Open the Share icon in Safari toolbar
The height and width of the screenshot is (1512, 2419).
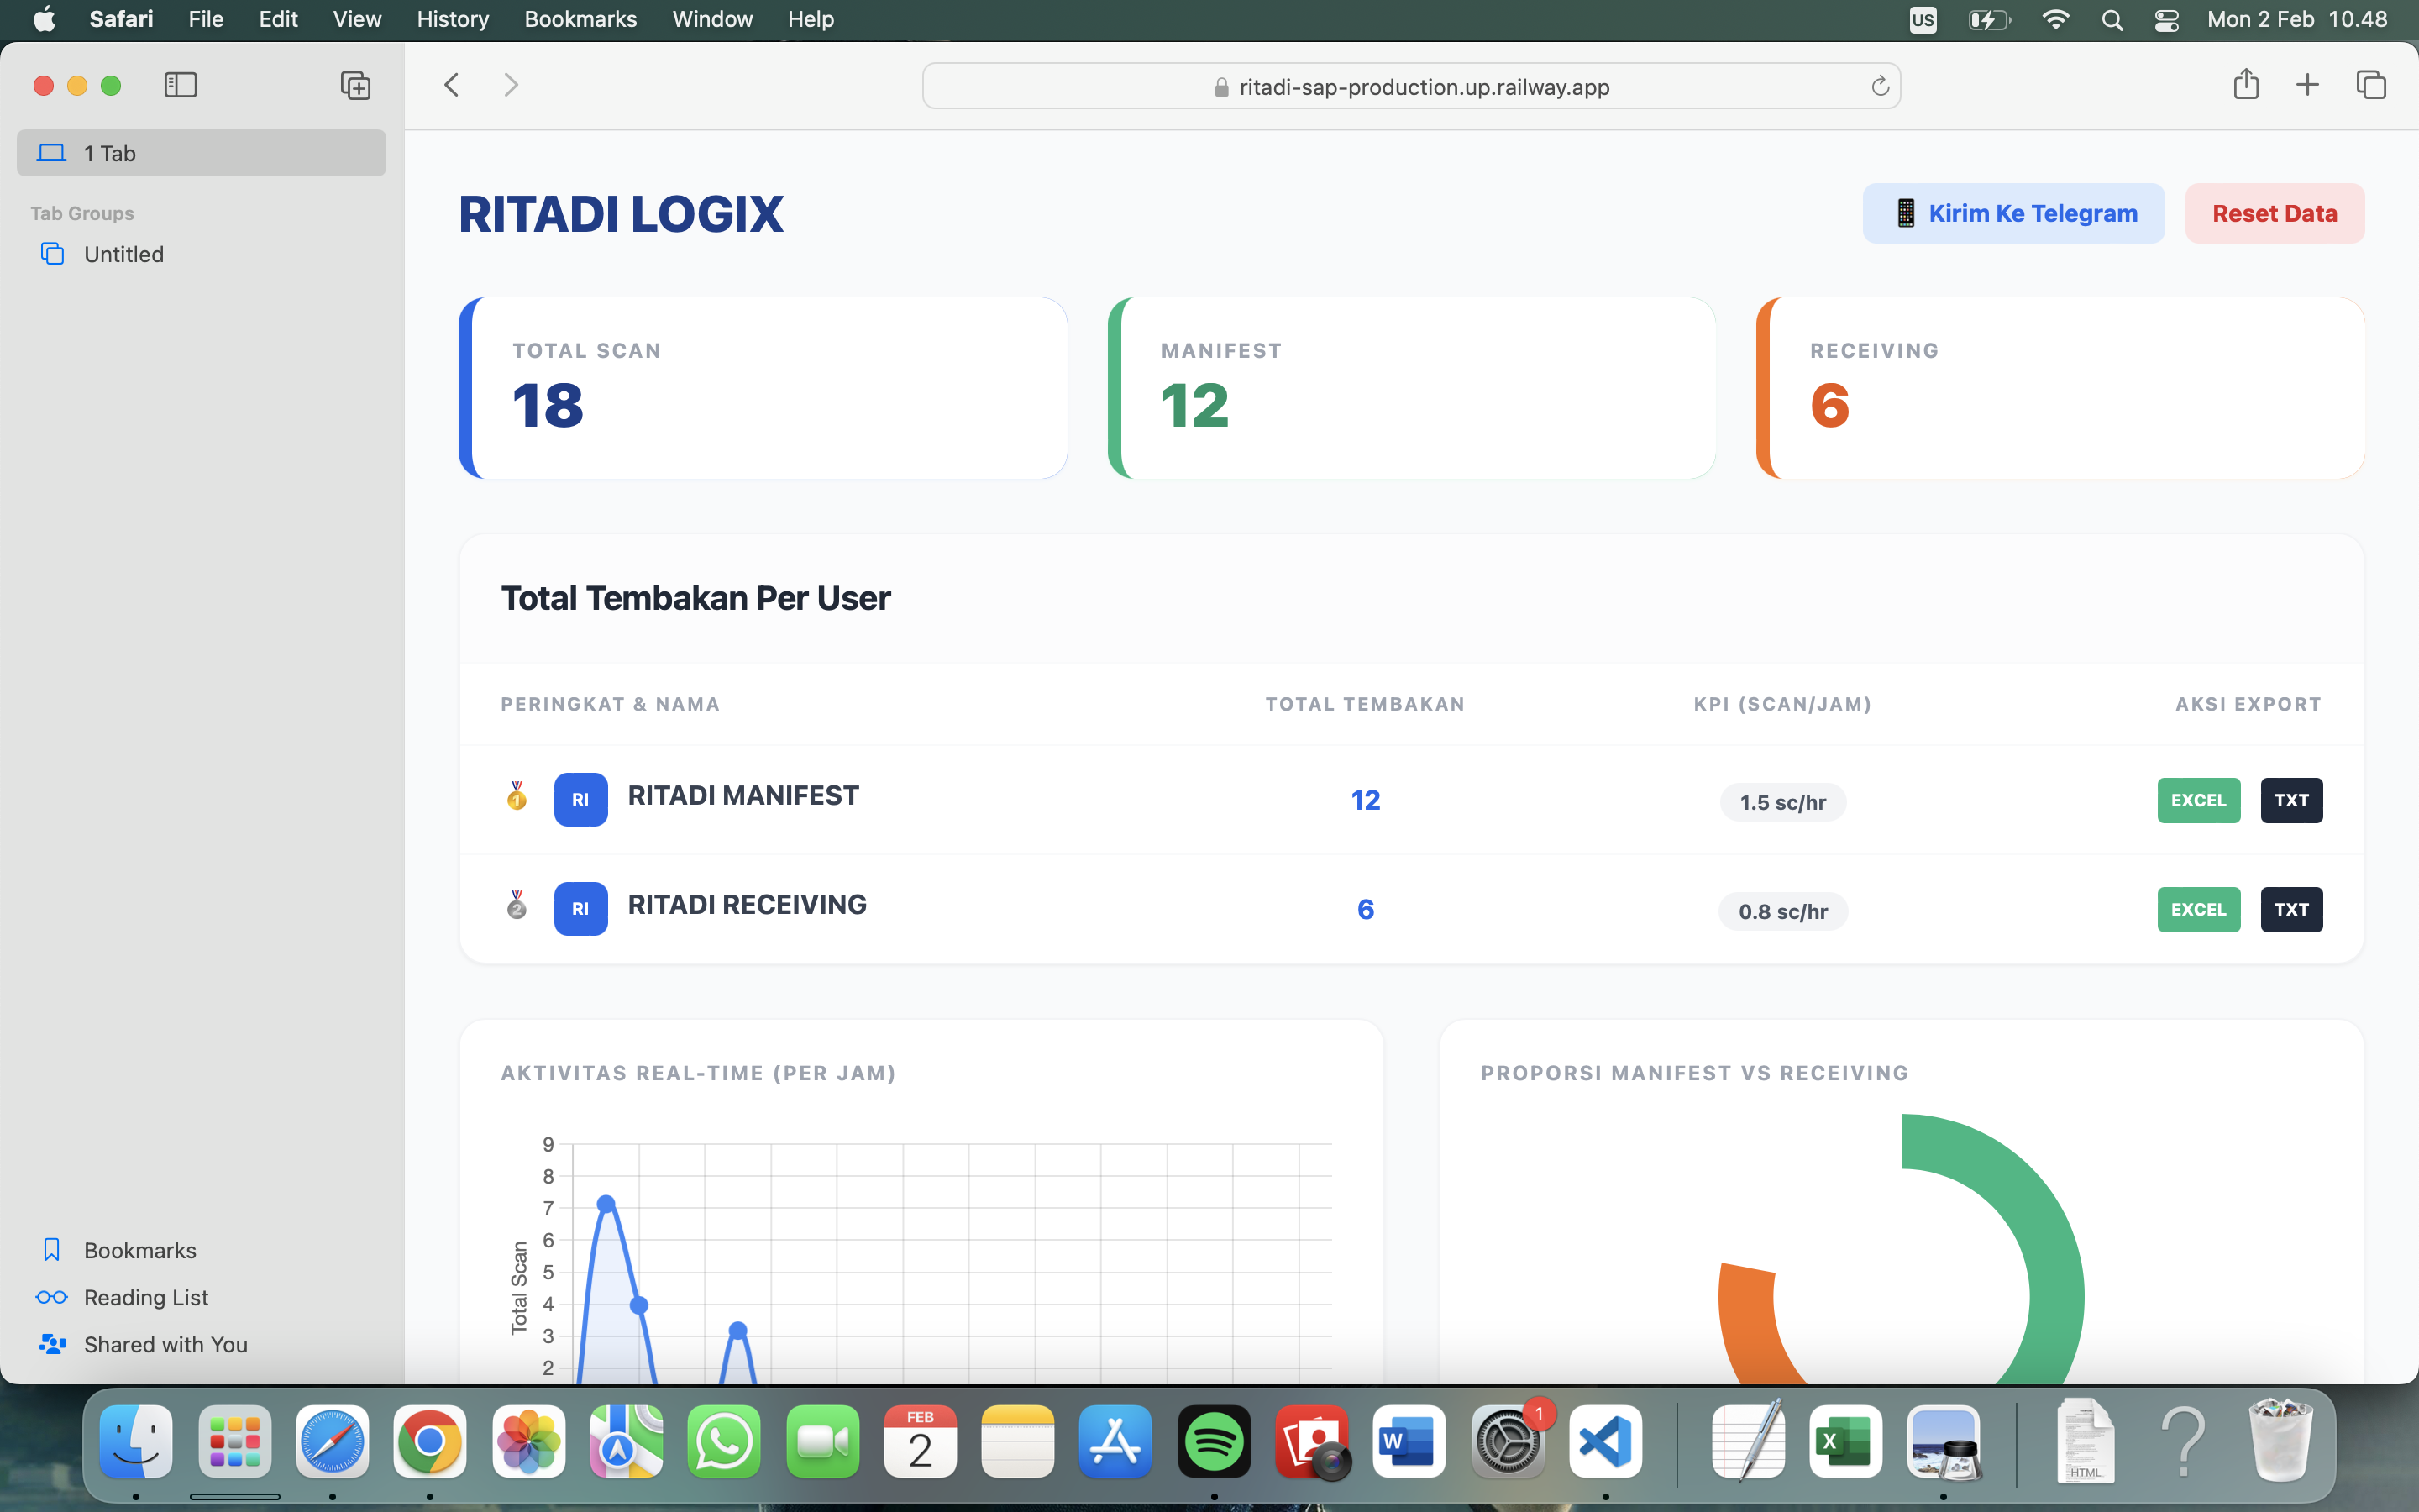point(2245,84)
